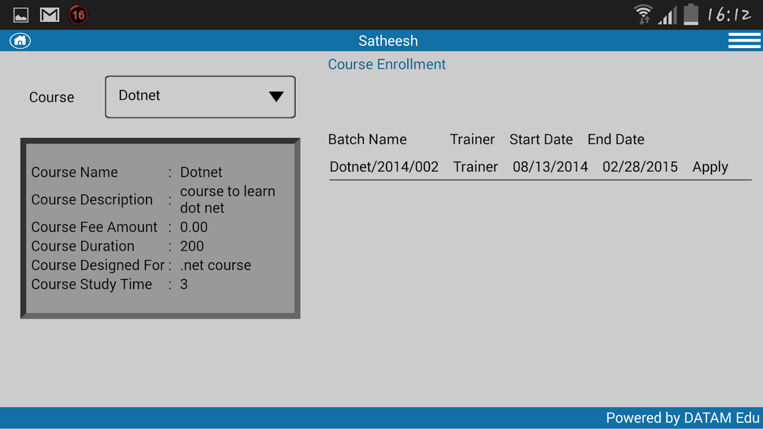This screenshot has width=763, height=429.
Task: Open the Gmail notification icon
Action: click(49, 15)
